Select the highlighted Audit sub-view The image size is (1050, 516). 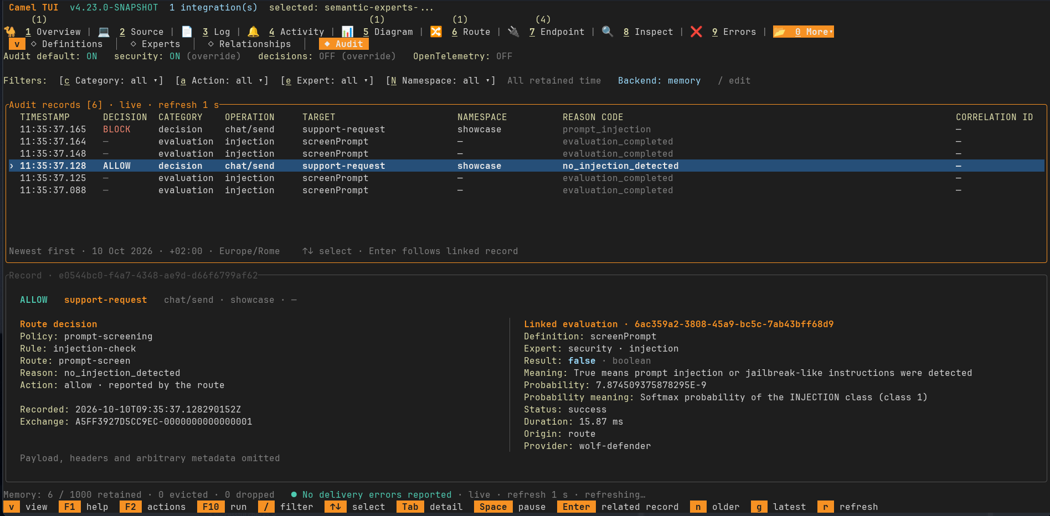tap(344, 44)
